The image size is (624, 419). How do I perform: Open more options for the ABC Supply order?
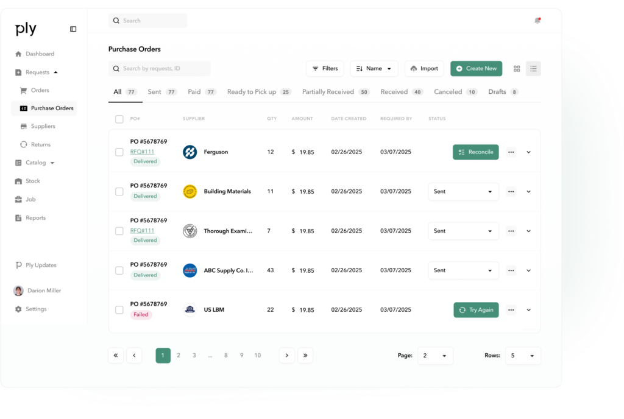[511, 270]
